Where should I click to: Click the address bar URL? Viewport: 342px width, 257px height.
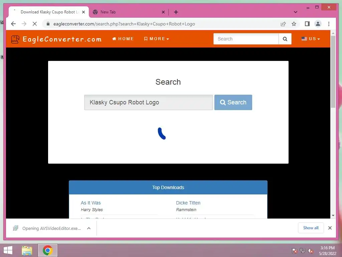[124, 24]
